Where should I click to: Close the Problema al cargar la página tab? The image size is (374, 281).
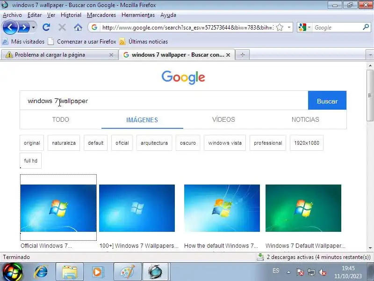click(111, 55)
